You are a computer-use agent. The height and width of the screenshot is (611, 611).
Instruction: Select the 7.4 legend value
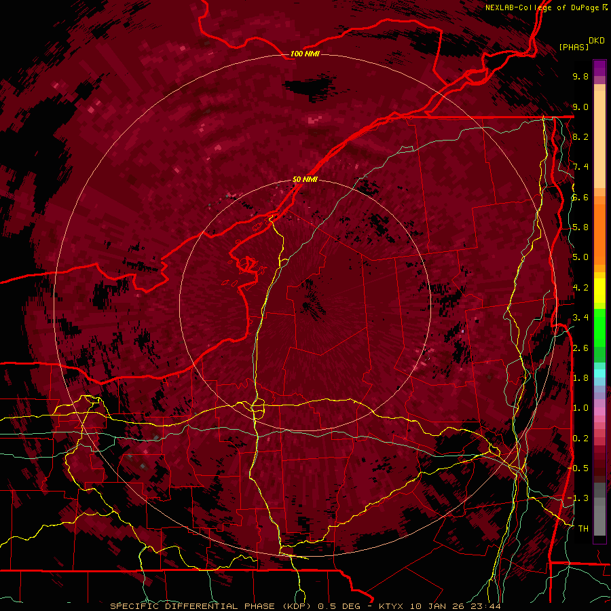[580, 167]
